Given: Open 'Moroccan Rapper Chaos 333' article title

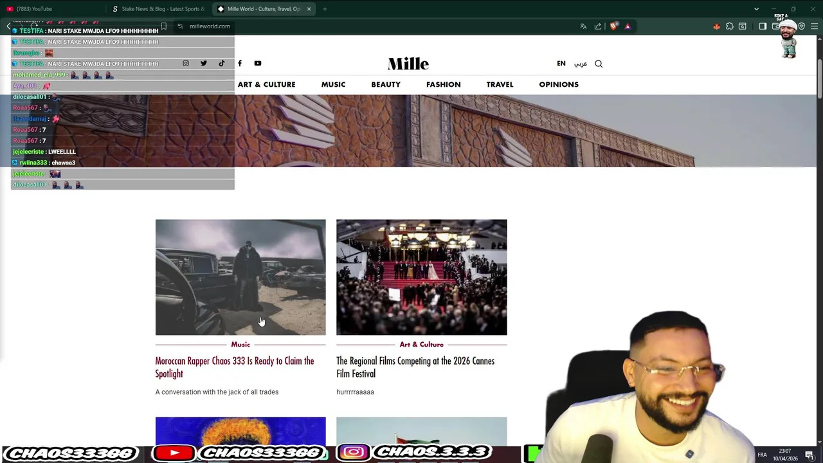Looking at the screenshot, I should pos(235,367).
